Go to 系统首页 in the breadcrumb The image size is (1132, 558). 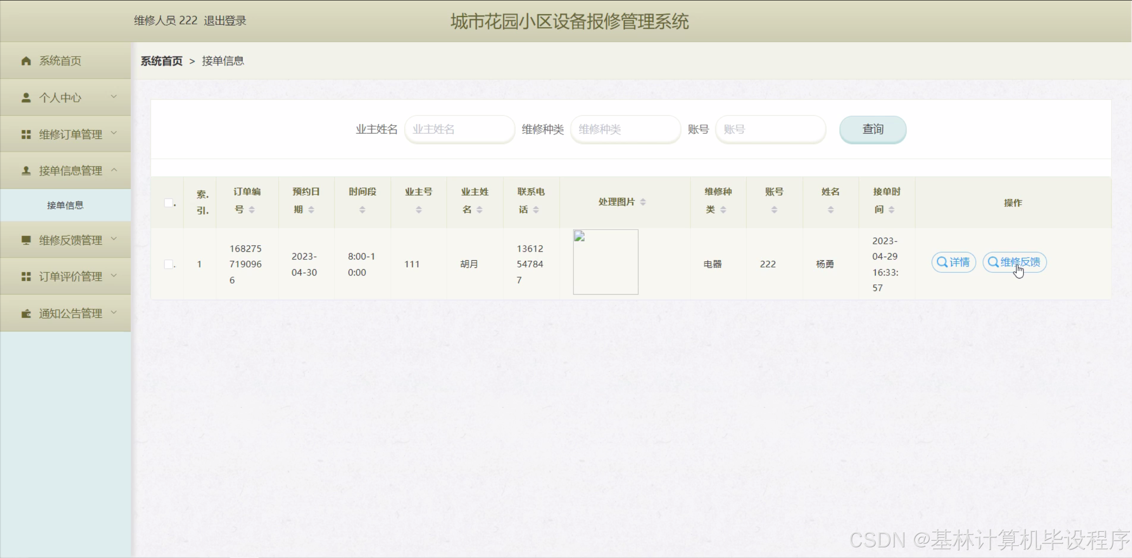(162, 61)
